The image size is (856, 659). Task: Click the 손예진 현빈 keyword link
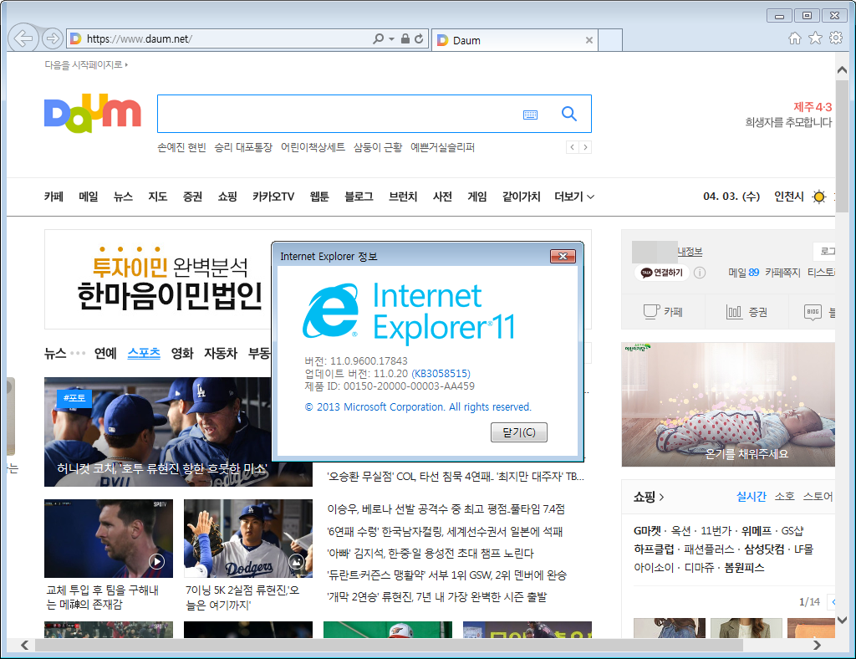point(181,147)
